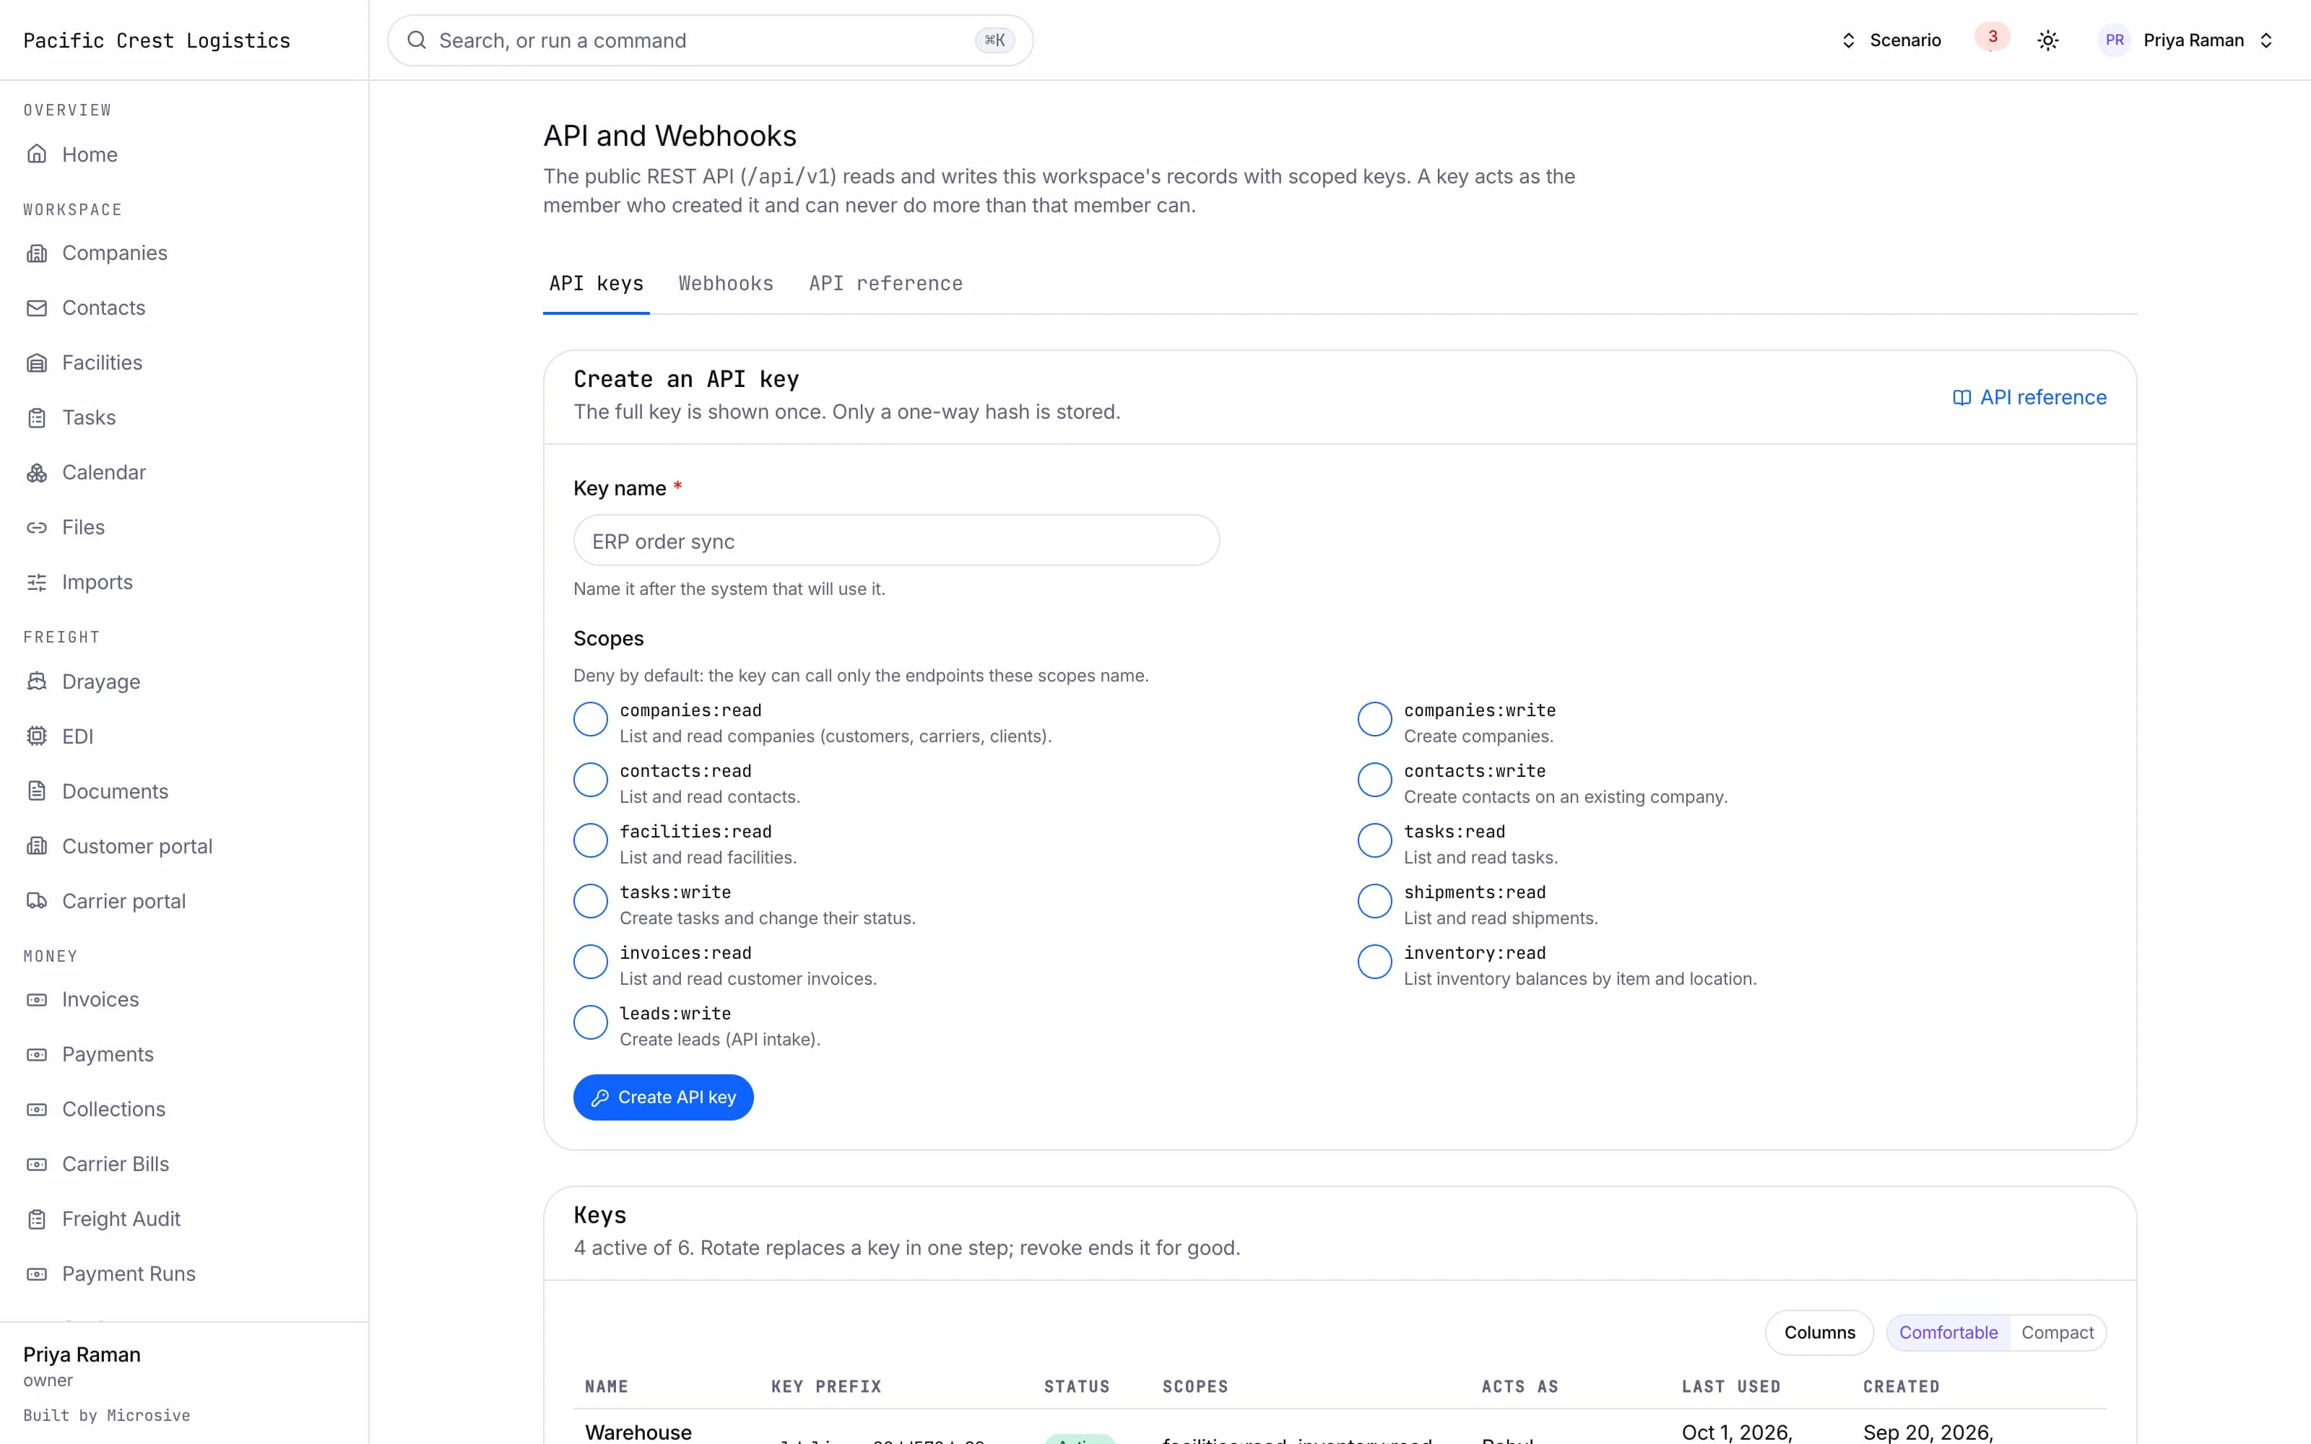This screenshot has height=1444, width=2311.
Task: Click the book icon beside API reference link
Action: click(x=1961, y=397)
